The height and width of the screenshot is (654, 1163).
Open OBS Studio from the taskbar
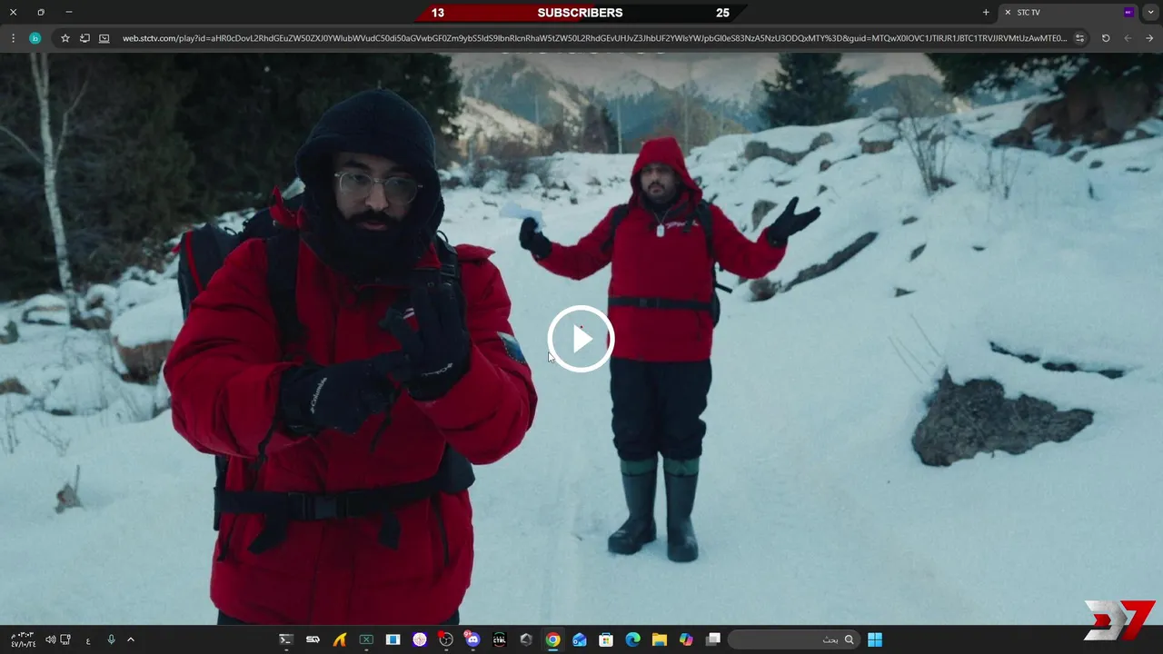click(x=446, y=639)
